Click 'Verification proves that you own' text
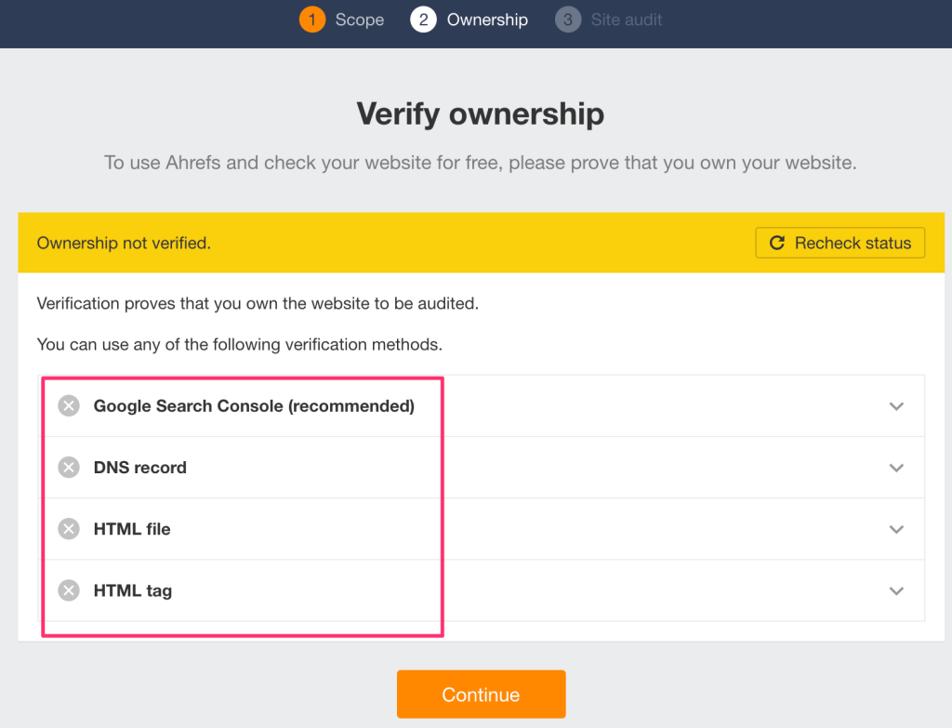 [258, 304]
